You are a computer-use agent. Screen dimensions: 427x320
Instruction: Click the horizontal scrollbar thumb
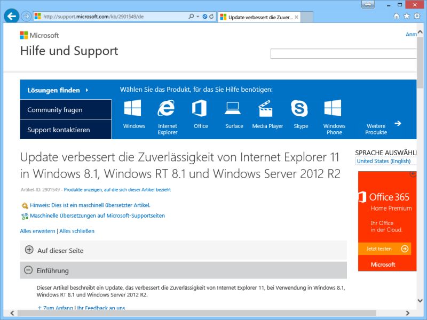click(x=196, y=313)
